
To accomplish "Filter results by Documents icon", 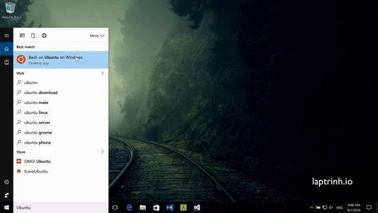I will click(33, 35).
